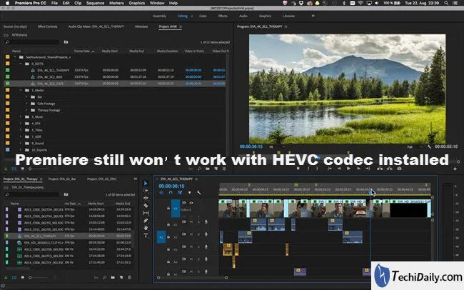Toggle timeline Snap magnet icon
The height and width of the screenshot is (290, 464).
(x=171, y=193)
